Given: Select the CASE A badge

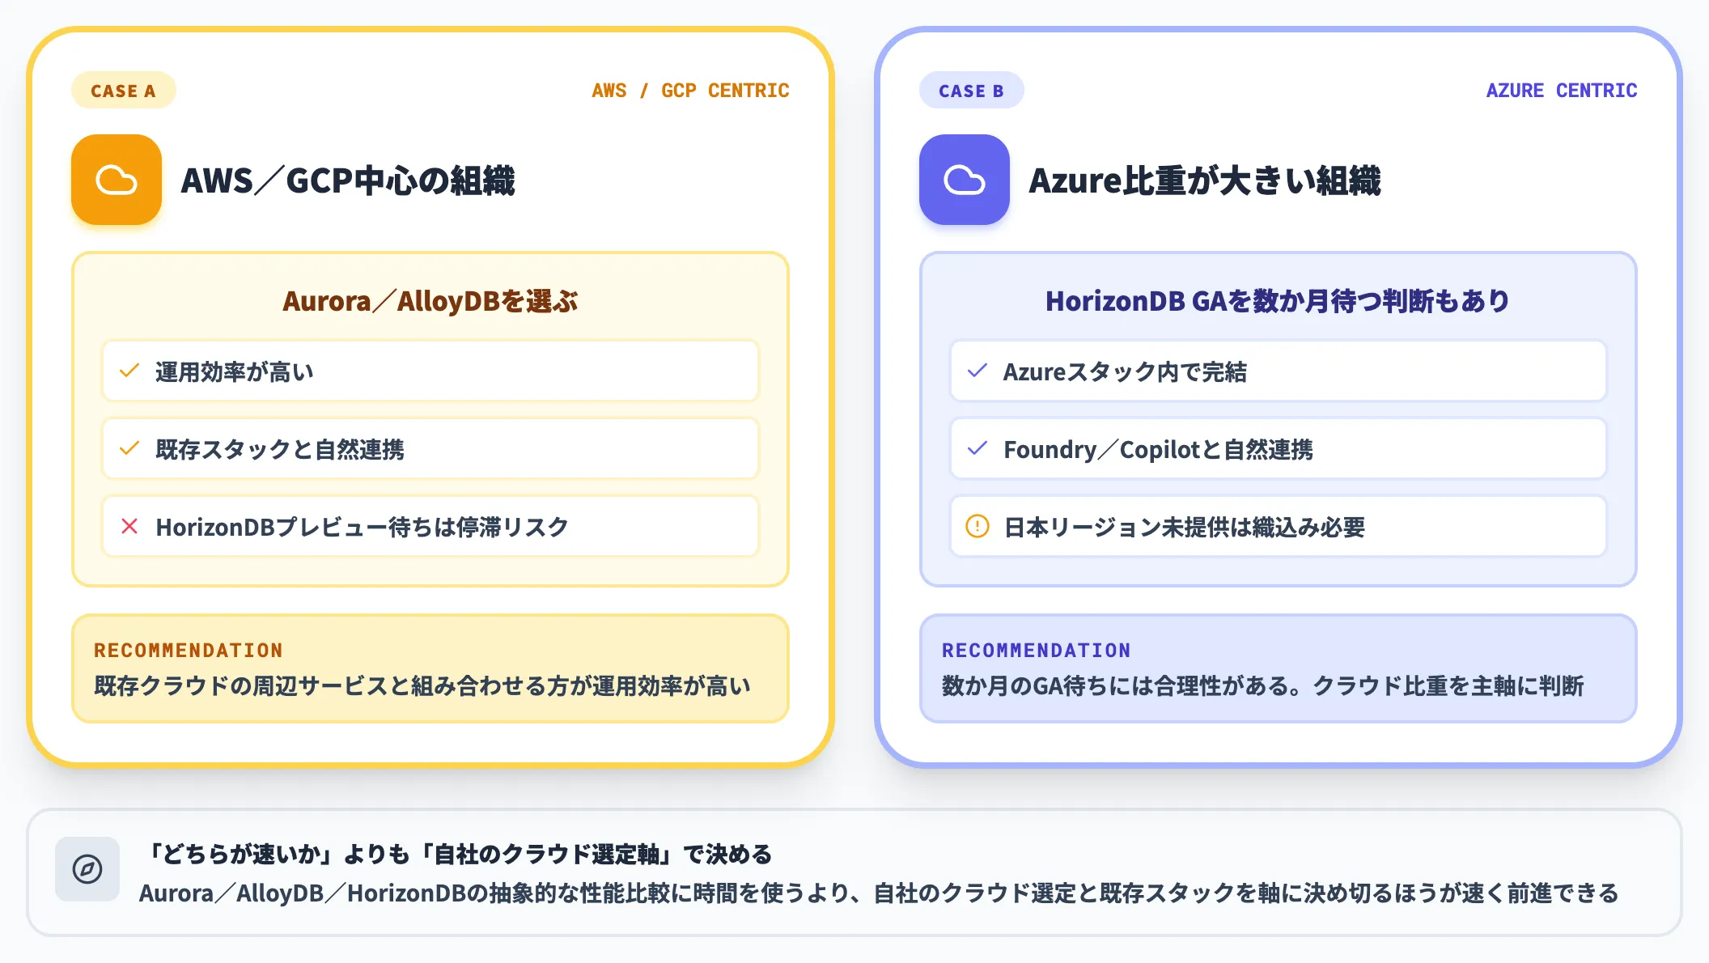Looking at the screenshot, I should (123, 91).
